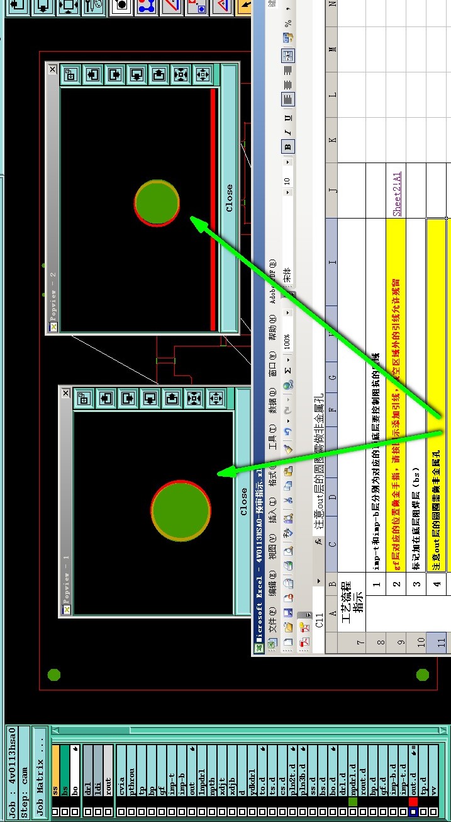The image size is (451, 822).
Task: Toggle the checkbox for layer npth
Action: tap(212, 812)
